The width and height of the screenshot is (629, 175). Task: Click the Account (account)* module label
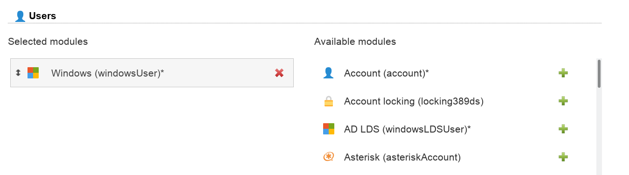point(387,73)
